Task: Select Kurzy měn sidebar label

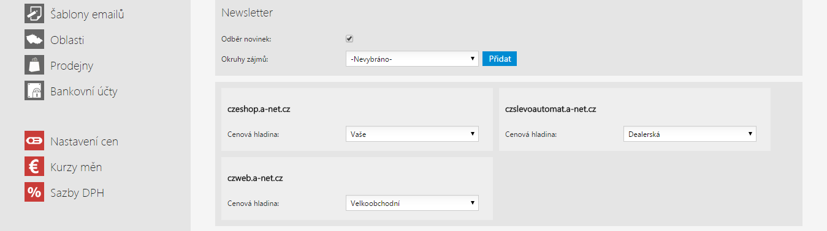Action: point(76,167)
